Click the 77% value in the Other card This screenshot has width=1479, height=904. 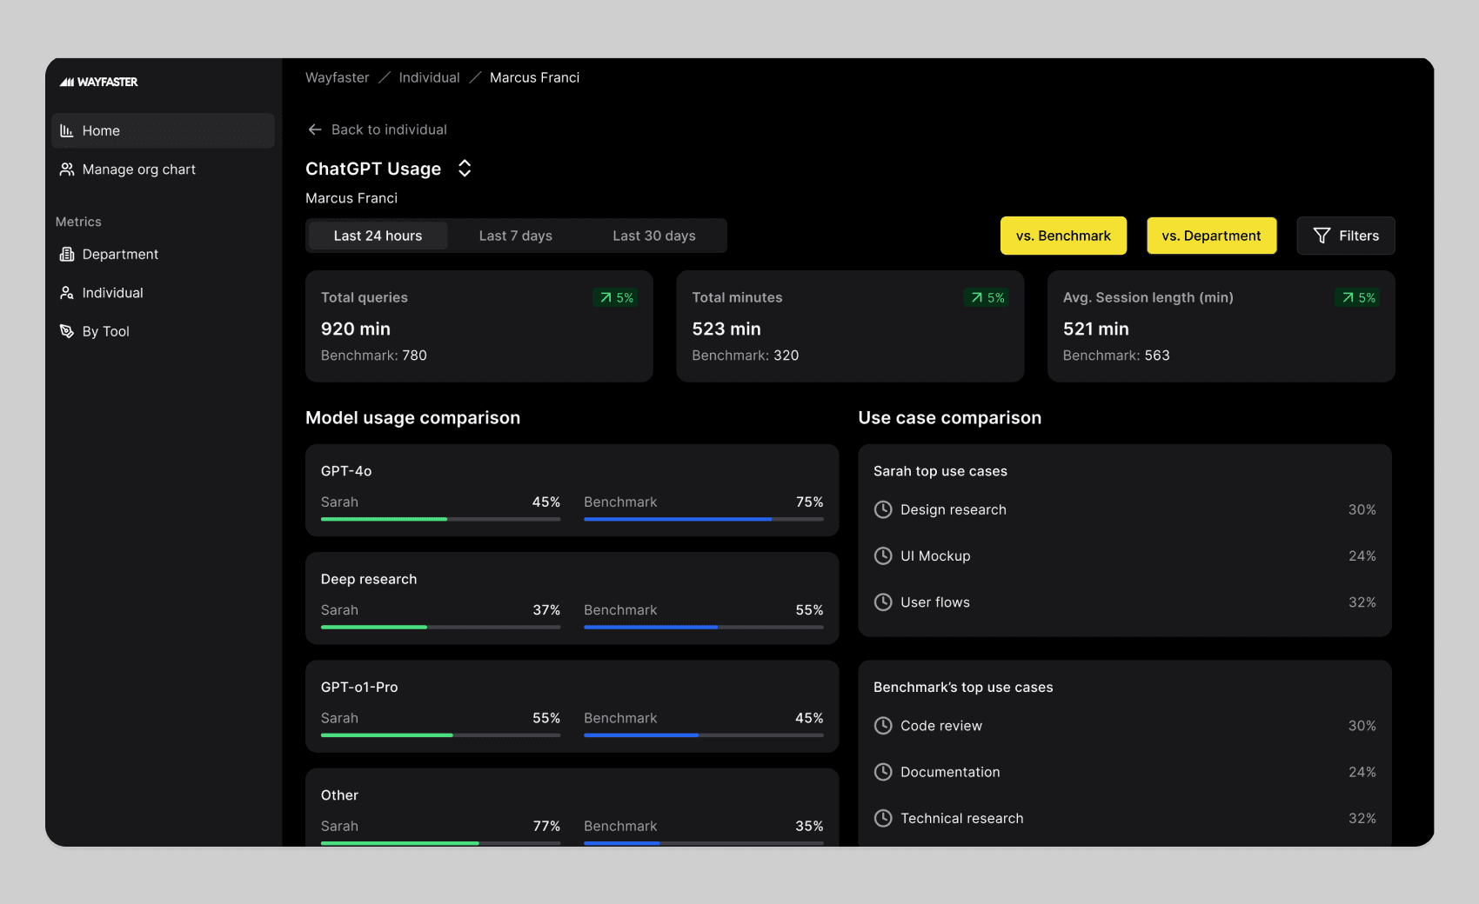point(546,826)
